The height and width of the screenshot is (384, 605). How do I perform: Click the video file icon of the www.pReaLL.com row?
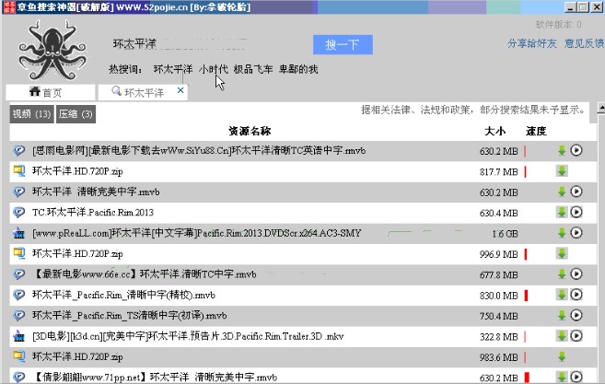point(19,233)
